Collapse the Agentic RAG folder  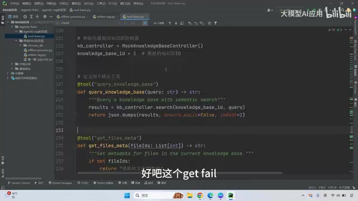click(x=12, y=27)
